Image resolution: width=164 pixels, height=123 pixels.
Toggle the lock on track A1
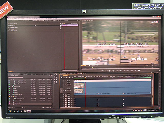coord(64,98)
